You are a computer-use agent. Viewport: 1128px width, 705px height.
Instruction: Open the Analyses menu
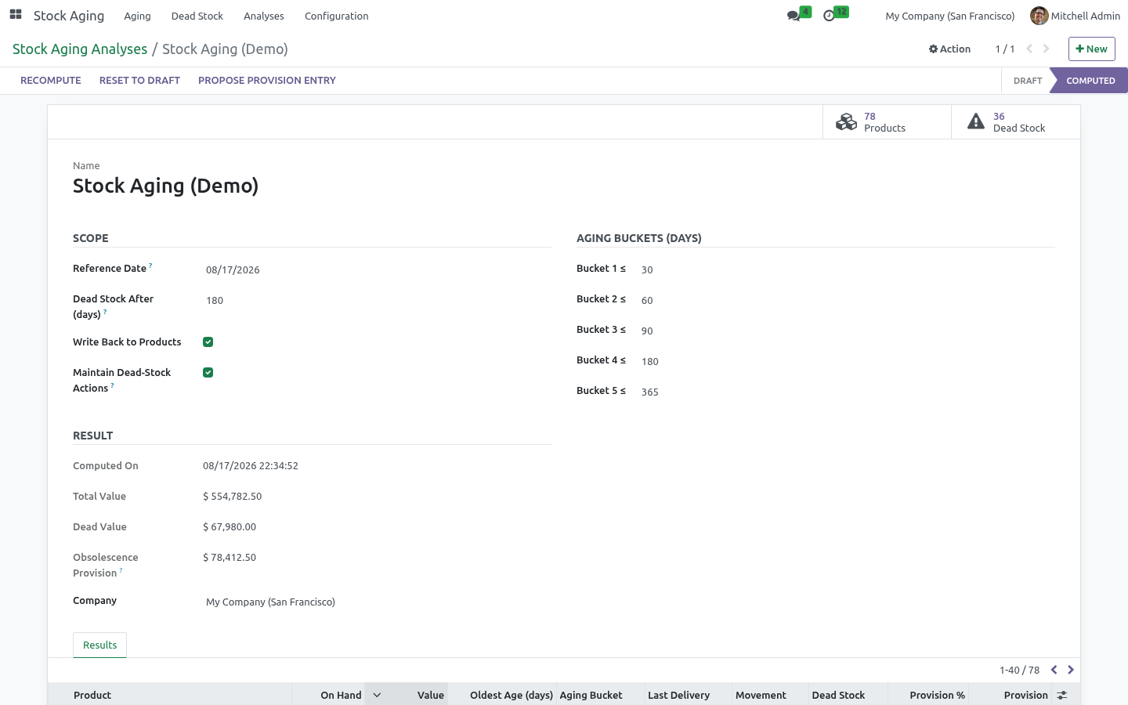(x=263, y=16)
